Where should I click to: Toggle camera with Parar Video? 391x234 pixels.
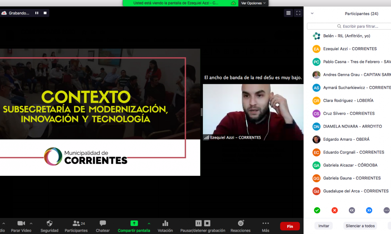[21, 226]
